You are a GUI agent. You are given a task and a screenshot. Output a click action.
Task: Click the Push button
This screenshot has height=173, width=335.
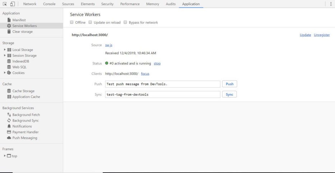(229, 84)
